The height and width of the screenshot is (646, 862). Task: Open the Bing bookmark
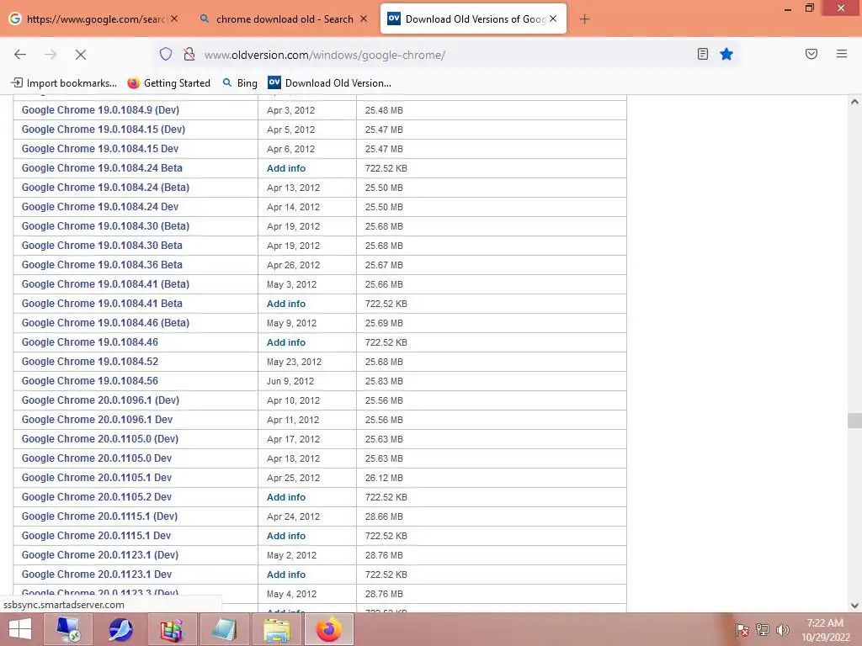[240, 83]
